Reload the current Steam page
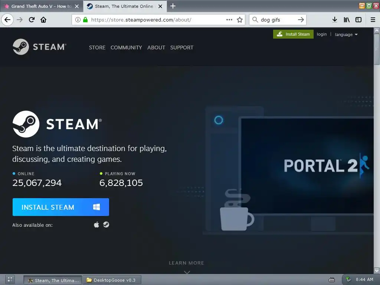The image size is (380, 285). point(32,20)
